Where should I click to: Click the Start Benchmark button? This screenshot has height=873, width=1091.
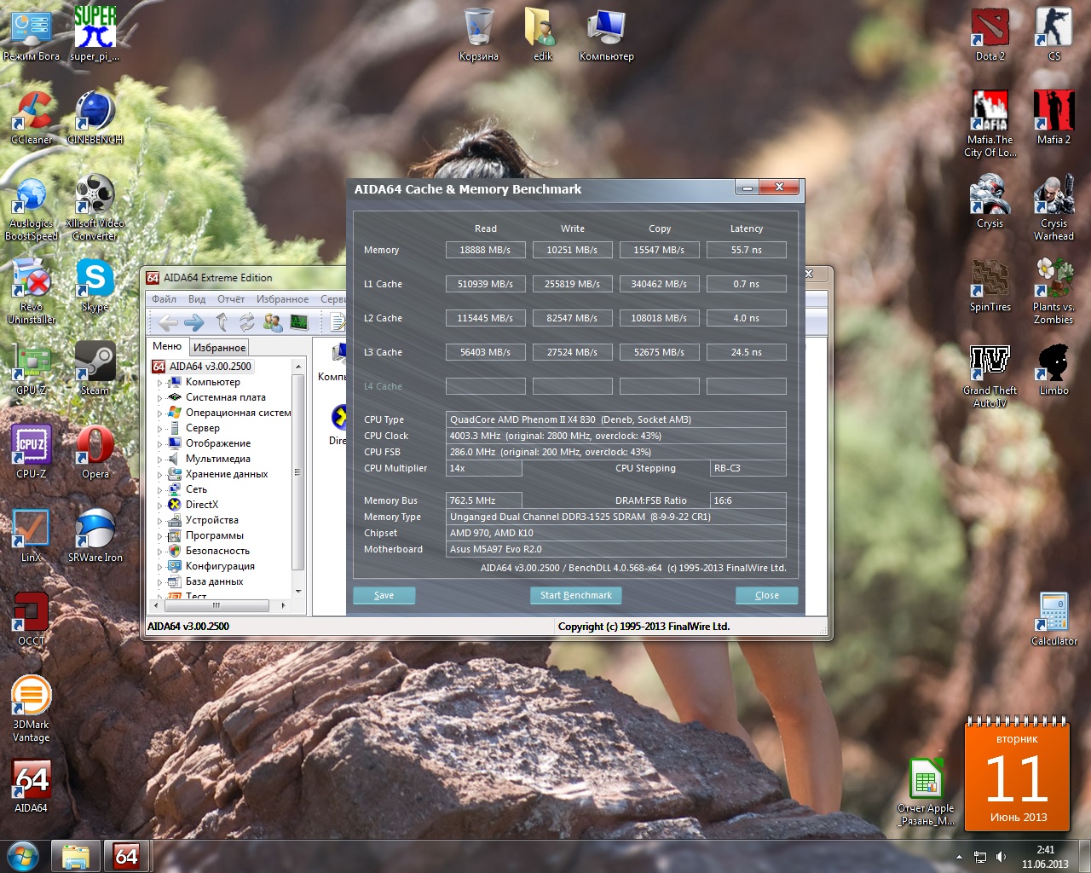(576, 595)
